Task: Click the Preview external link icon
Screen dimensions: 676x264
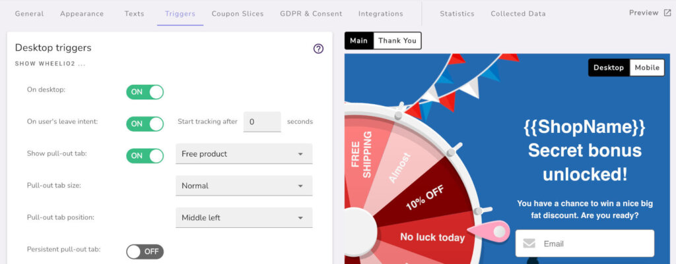Action: [x=667, y=13]
